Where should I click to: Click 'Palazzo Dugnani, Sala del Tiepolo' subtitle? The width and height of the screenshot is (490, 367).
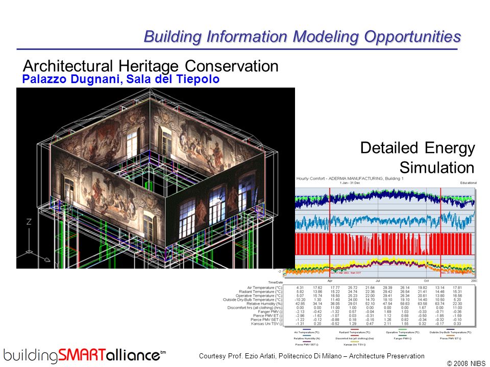(120, 79)
